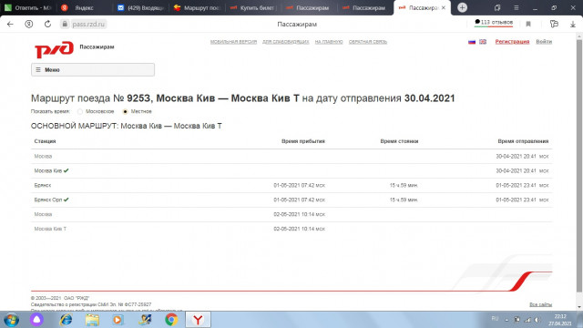Image resolution: width=583 pixels, height=328 pixels.
Task: Open the Регистрация link
Action: point(512,42)
